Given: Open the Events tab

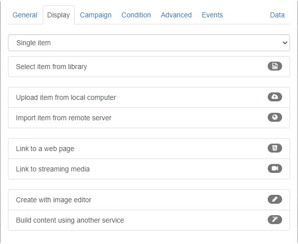Looking at the screenshot, I should coord(212,15).
